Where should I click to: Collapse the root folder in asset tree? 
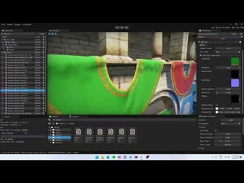pyautogui.click(x=49, y=127)
